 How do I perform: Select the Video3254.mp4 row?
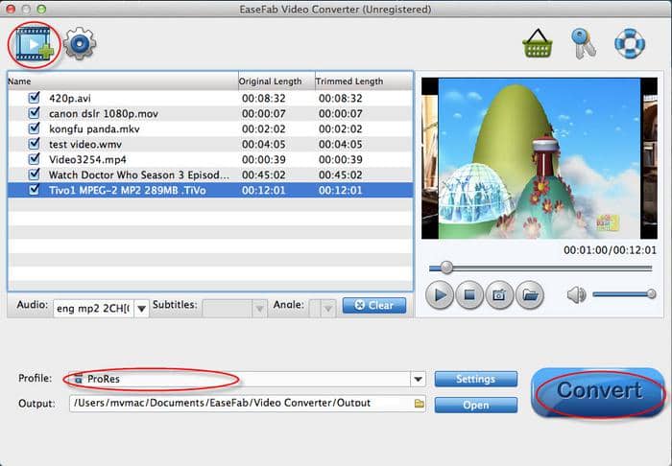pyautogui.click(x=210, y=159)
